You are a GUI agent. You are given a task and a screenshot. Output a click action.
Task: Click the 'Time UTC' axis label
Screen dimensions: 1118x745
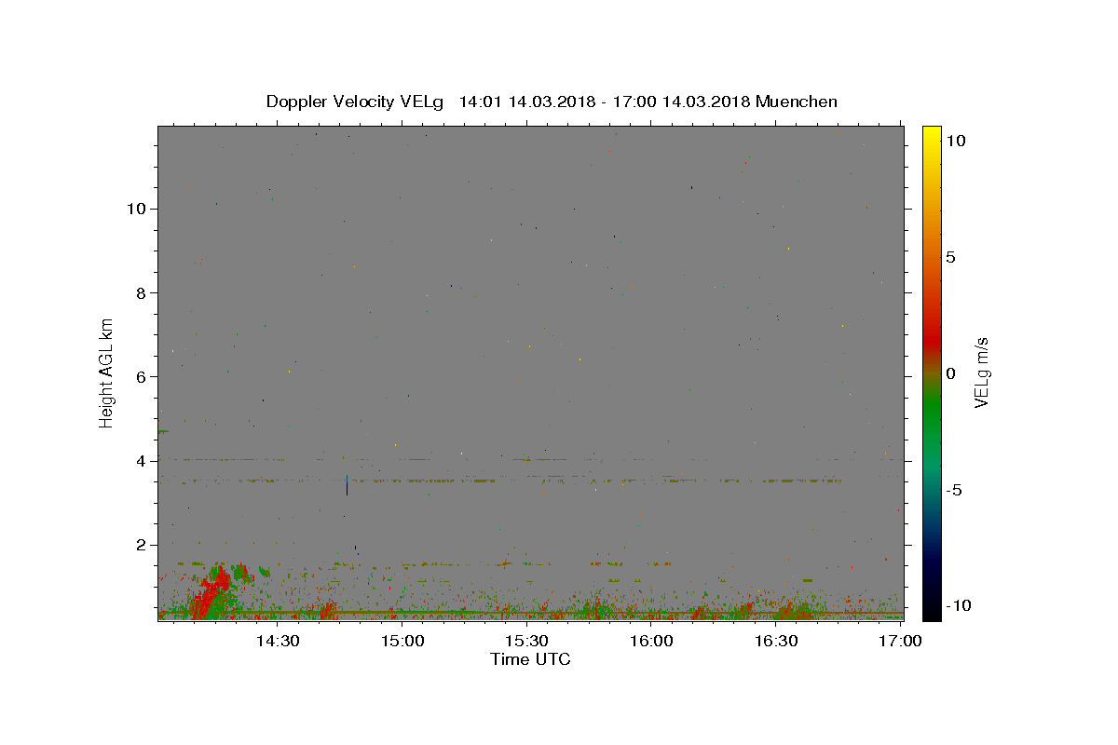tap(530, 659)
